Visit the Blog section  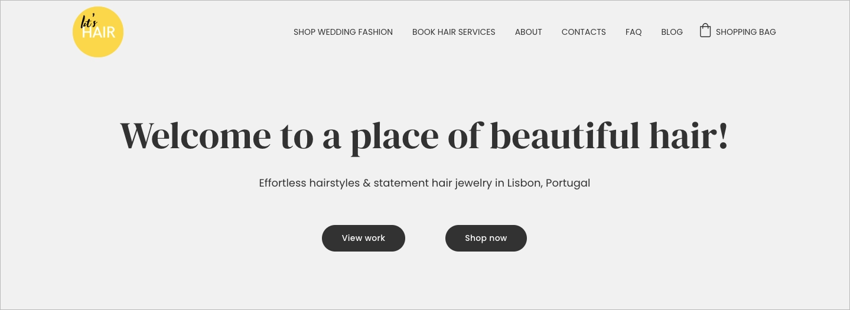coord(672,32)
